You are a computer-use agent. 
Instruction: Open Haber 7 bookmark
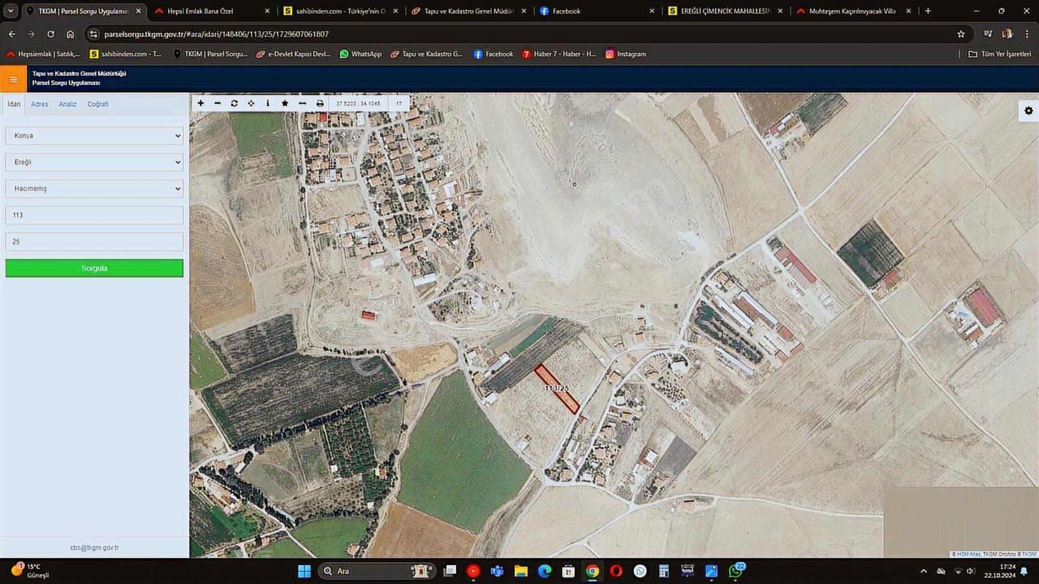point(558,54)
